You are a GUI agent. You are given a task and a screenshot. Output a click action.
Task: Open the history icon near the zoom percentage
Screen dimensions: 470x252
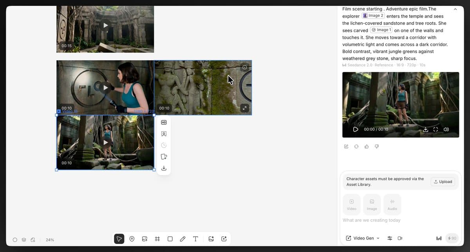point(33,240)
